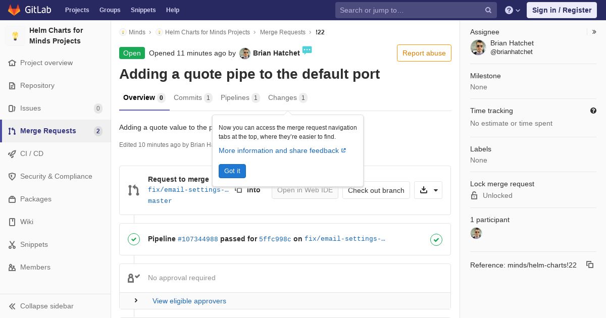Click the pipeline stage passed icon on right
This screenshot has height=318, width=606.
click(x=436, y=240)
